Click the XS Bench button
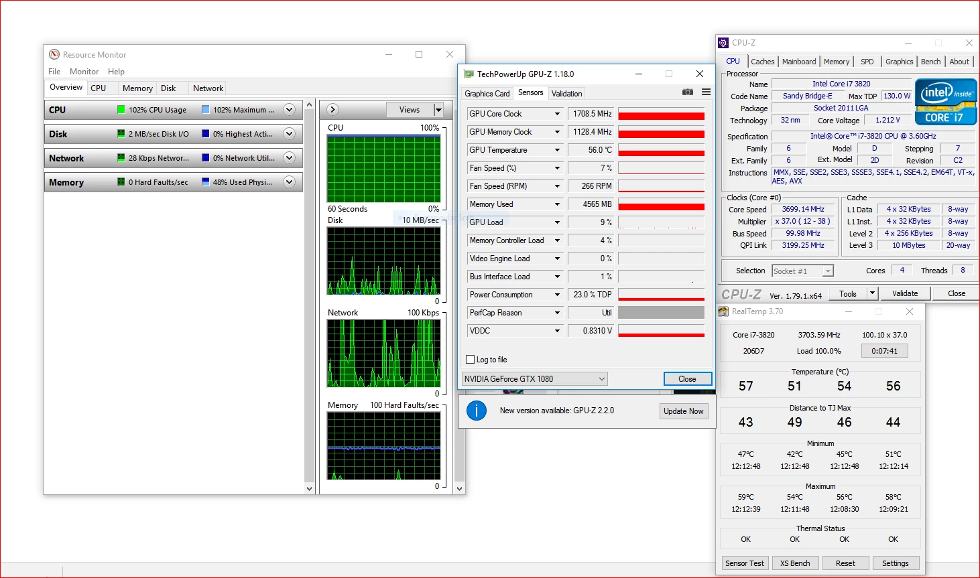This screenshot has width=980, height=578. tap(795, 563)
